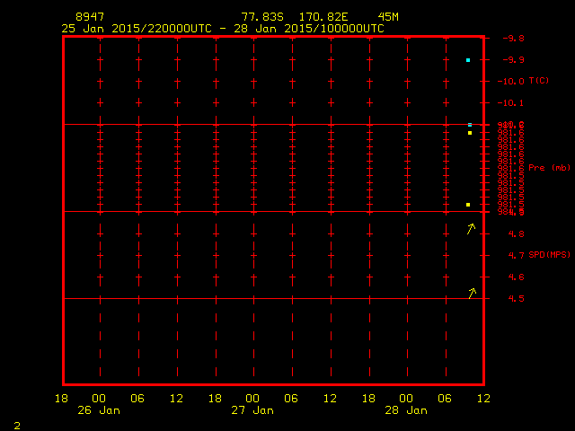Click the longitude value 170.82E
This screenshot has width=575, height=431.
coord(323,17)
